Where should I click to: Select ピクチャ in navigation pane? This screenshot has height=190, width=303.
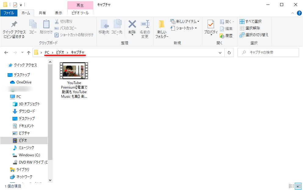tap(21, 133)
